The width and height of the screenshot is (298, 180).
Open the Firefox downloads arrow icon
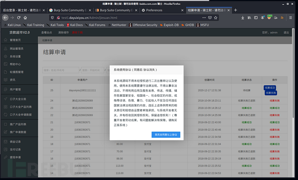click(243, 18)
